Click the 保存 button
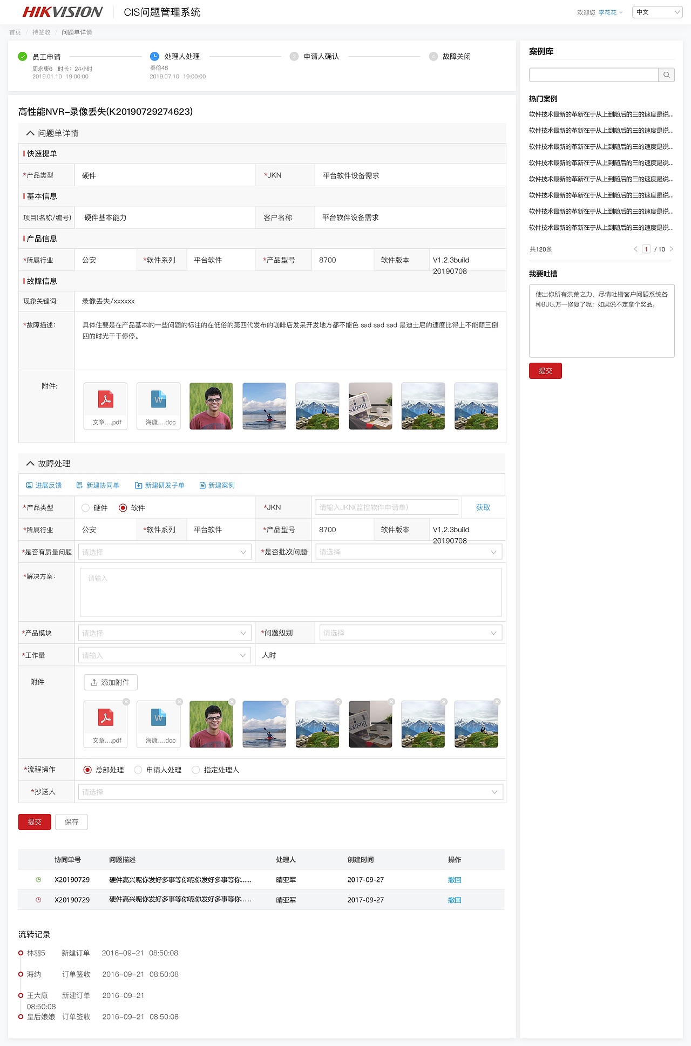Viewport: 691px width, 1046px height. point(71,822)
